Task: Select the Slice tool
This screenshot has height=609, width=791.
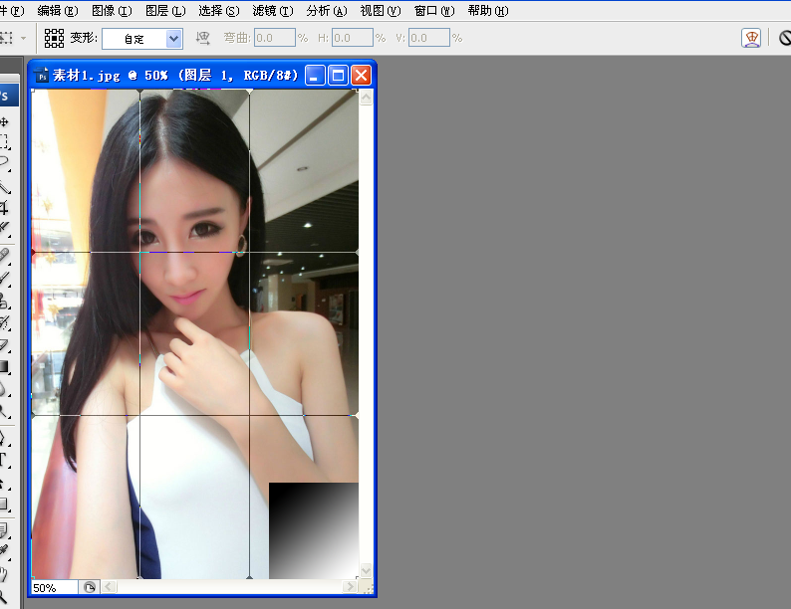Action: pyautogui.click(x=4, y=228)
